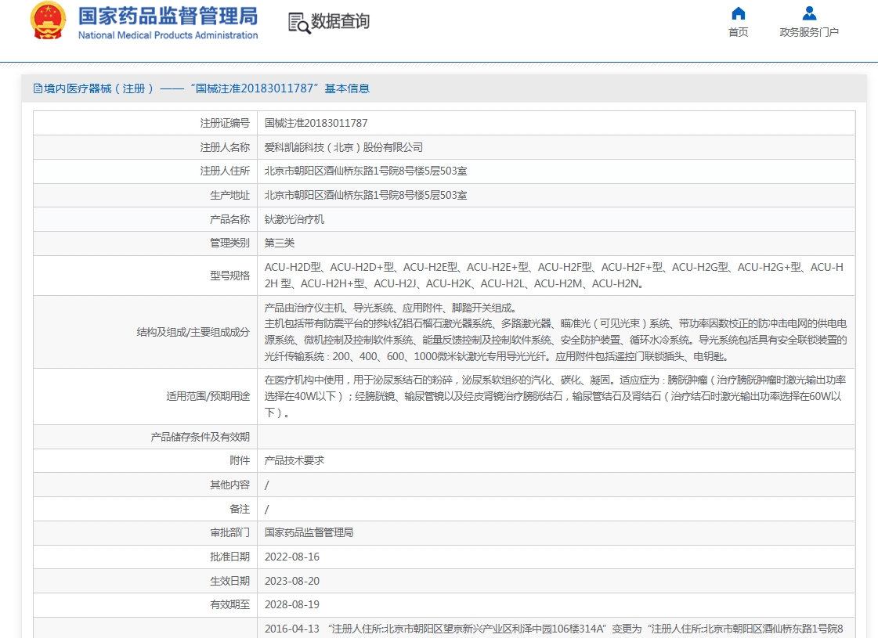Select 第三类 management category value
878x638 pixels.
pos(280,243)
